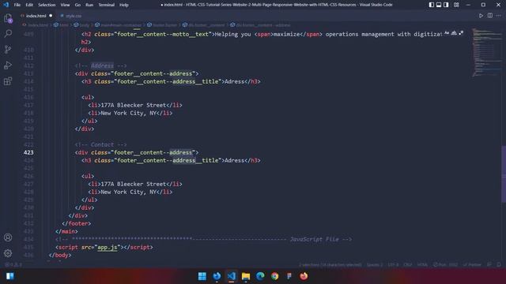Viewport: 506px width, 284px height.
Task: Click line number 423 in the gutter
Action: pos(28,152)
